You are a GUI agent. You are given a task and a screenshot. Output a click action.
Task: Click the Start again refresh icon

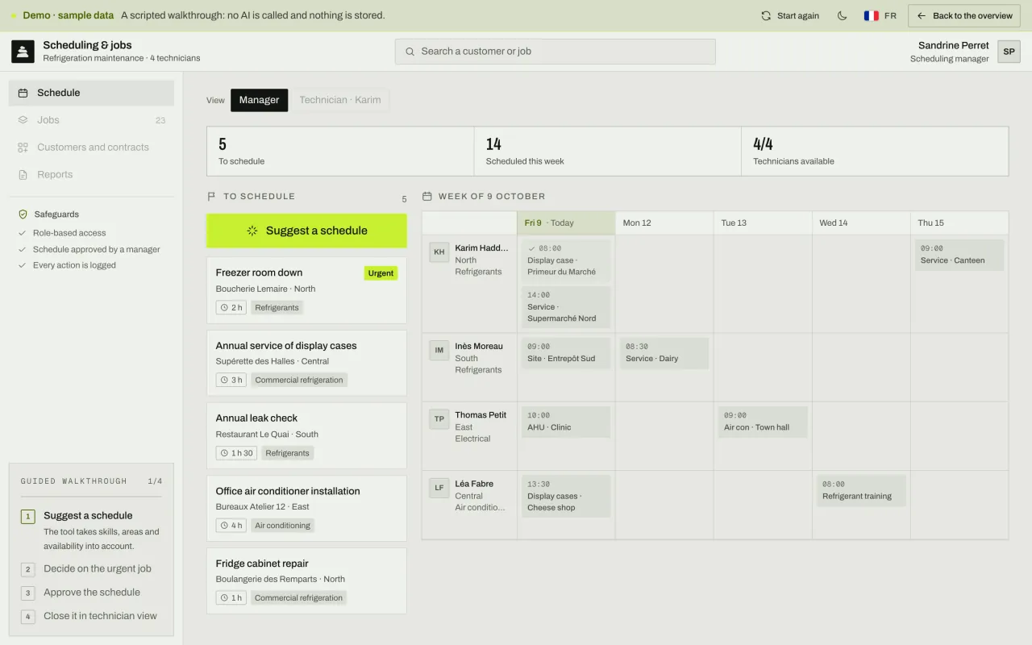point(766,15)
